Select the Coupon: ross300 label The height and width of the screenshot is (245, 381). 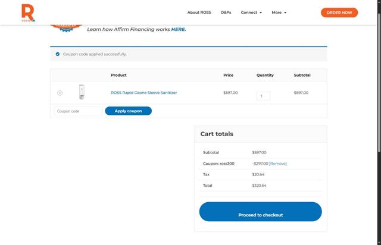click(x=218, y=164)
